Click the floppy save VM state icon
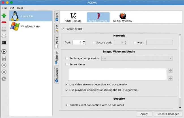Viewport: 184px width, 118px height. pyautogui.click(x=4, y=58)
